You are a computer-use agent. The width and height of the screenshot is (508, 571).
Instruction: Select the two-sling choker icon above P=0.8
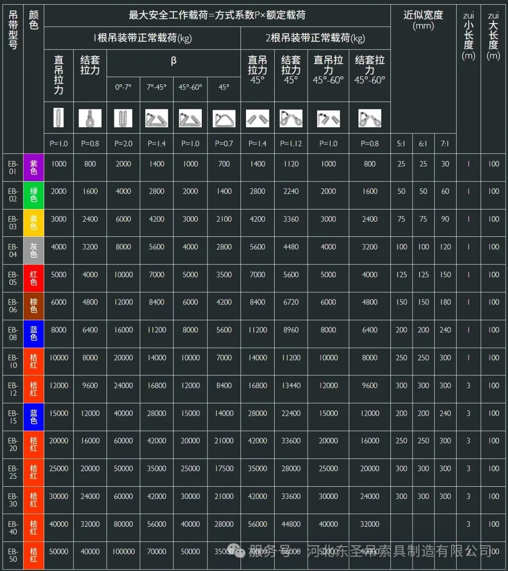tap(370, 118)
